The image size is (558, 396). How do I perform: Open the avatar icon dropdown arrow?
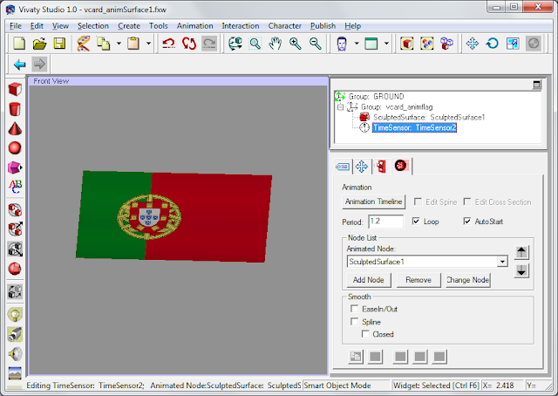(357, 44)
